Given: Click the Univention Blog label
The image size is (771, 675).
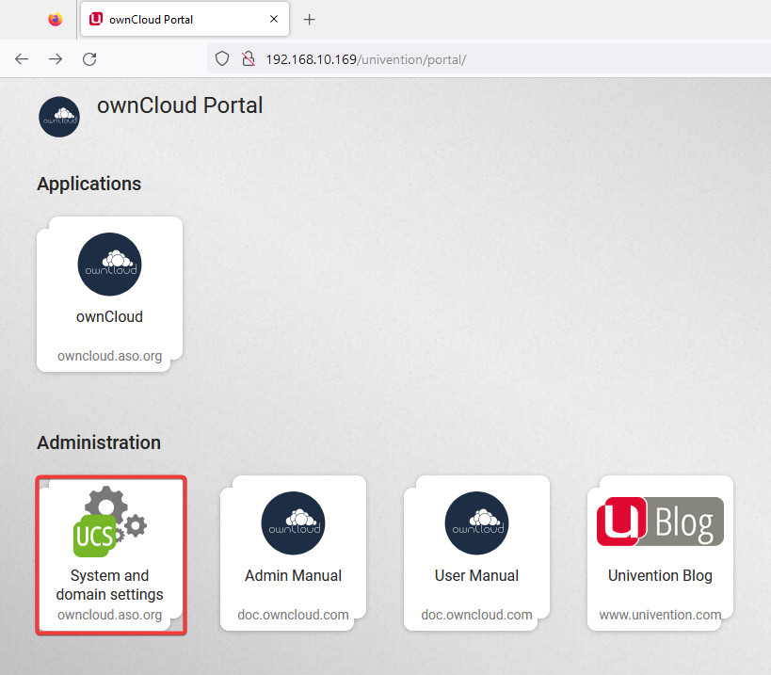Looking at the screenshot, I should [660, 575].
